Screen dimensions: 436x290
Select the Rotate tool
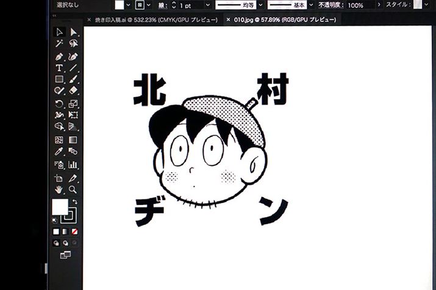pyautogui.click(x=59, y=103)
